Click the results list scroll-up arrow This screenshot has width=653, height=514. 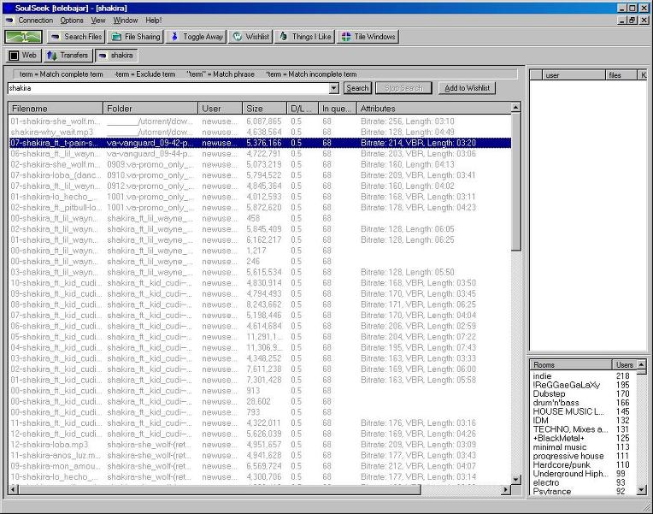[515, 108]
